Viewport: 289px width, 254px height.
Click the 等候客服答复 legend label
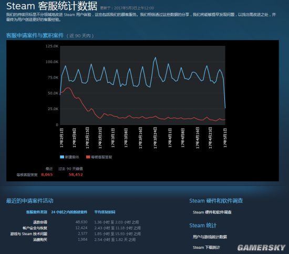tap(101, 157)
